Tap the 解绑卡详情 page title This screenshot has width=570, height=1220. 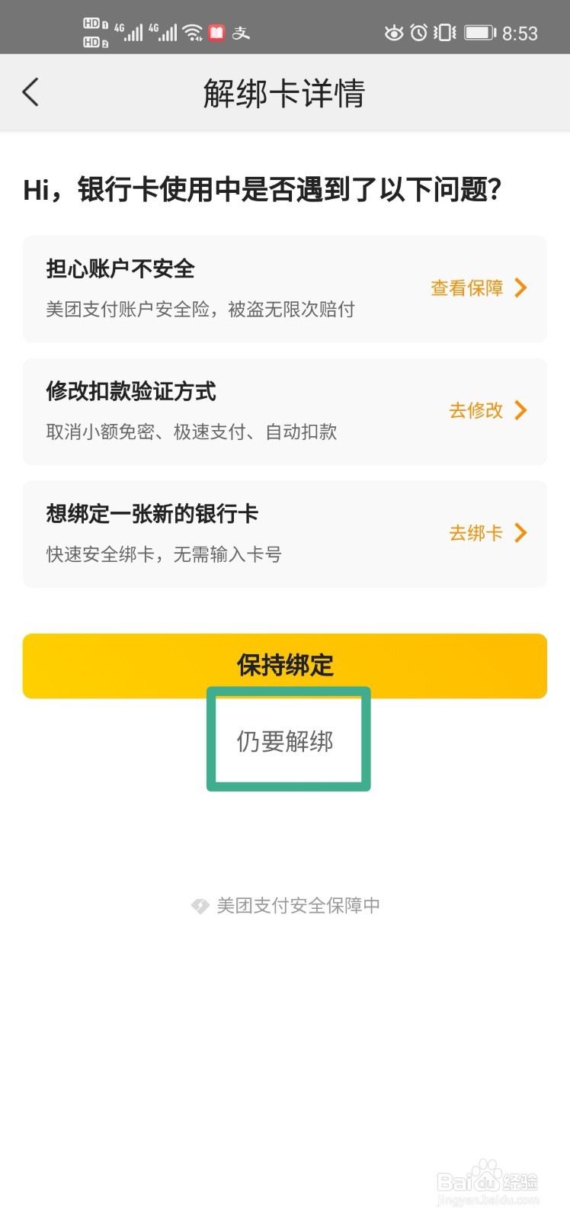click(x=284, y=93)
